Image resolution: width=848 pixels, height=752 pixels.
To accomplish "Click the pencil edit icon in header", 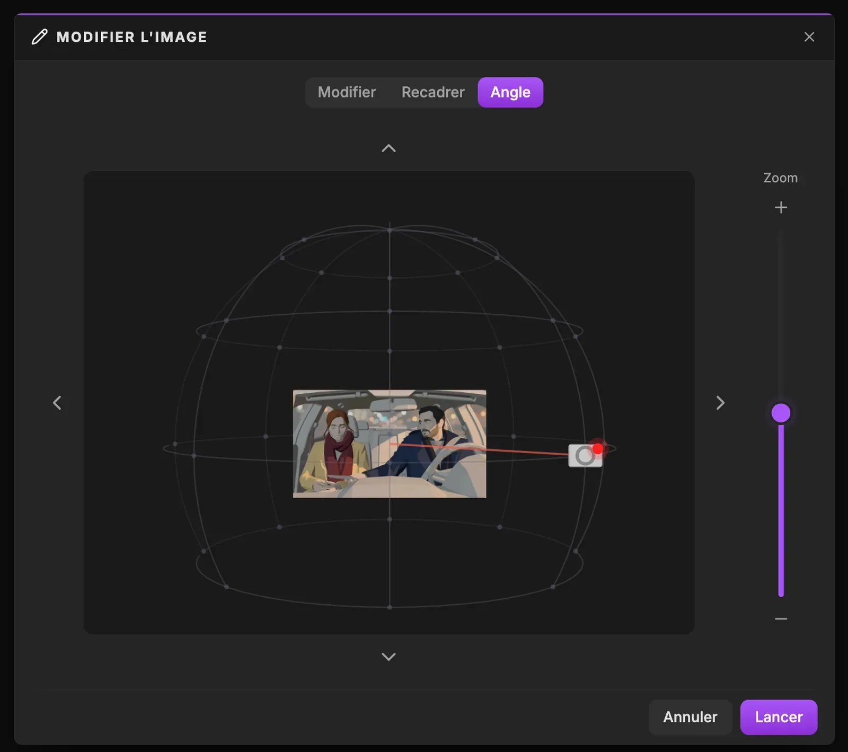I will point(39,37).
